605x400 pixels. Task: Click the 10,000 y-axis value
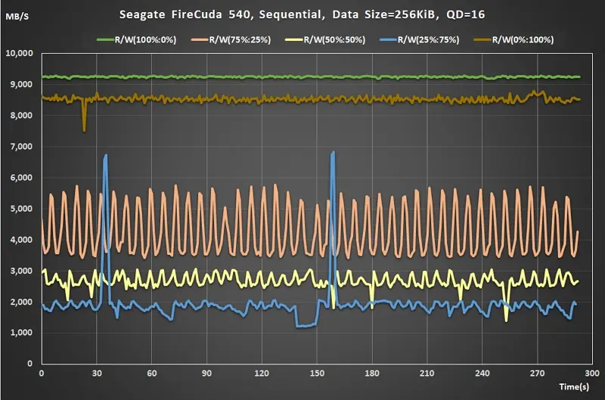(x=20, y=53)
